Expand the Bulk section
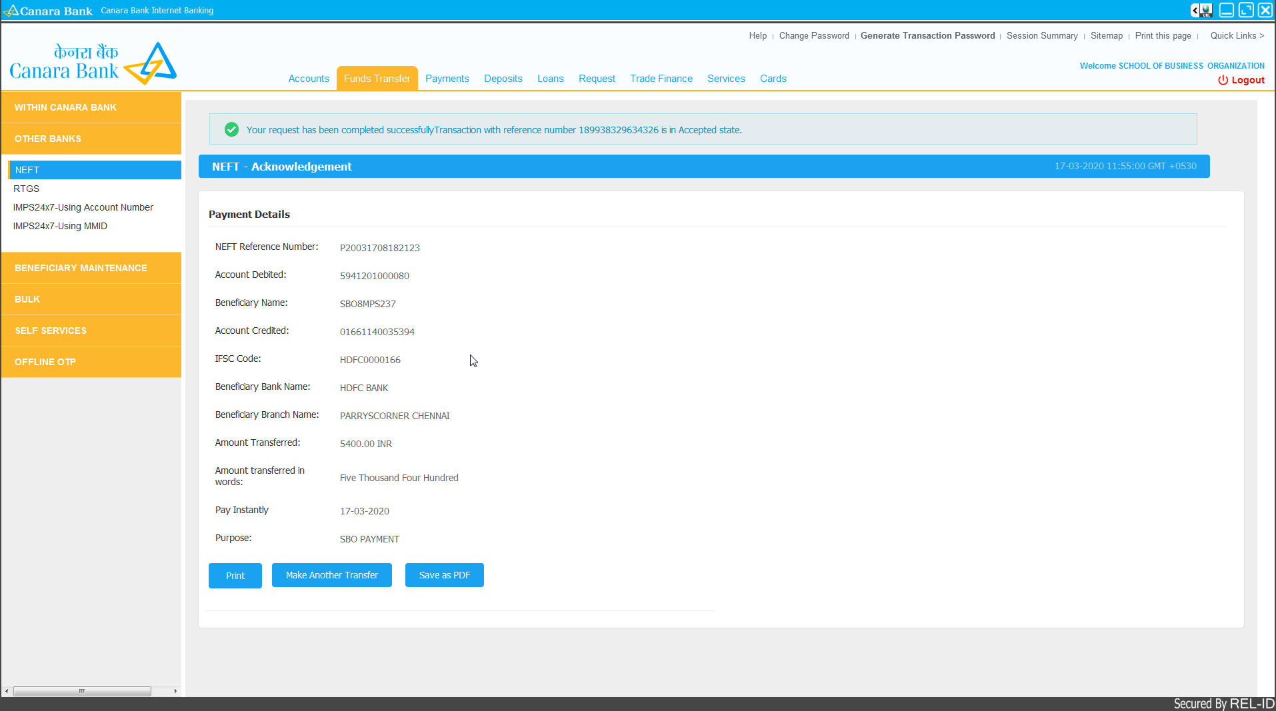This screenshot has height=711, width=1276. pos(91,299)
